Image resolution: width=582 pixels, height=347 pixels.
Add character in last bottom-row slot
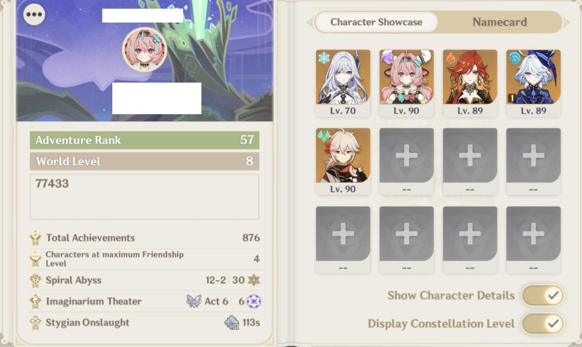click(533, 239)
